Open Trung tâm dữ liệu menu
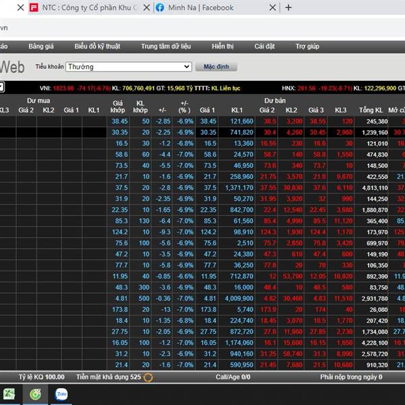The height and width of the screenshot is (405, 405). pos(165,47)
